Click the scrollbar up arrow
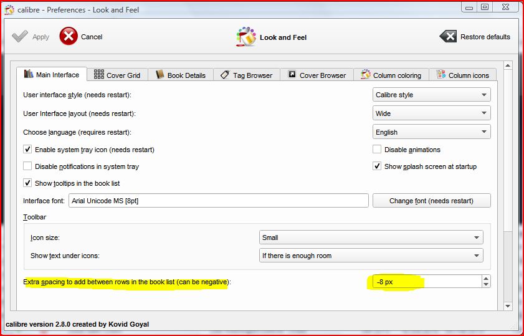Image resolution: width=524 pixels, height=336 pixels. pos(508,65)
